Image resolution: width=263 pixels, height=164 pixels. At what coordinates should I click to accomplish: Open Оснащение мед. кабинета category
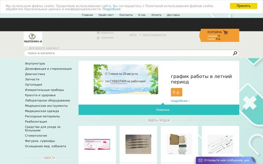coord(45,146)
